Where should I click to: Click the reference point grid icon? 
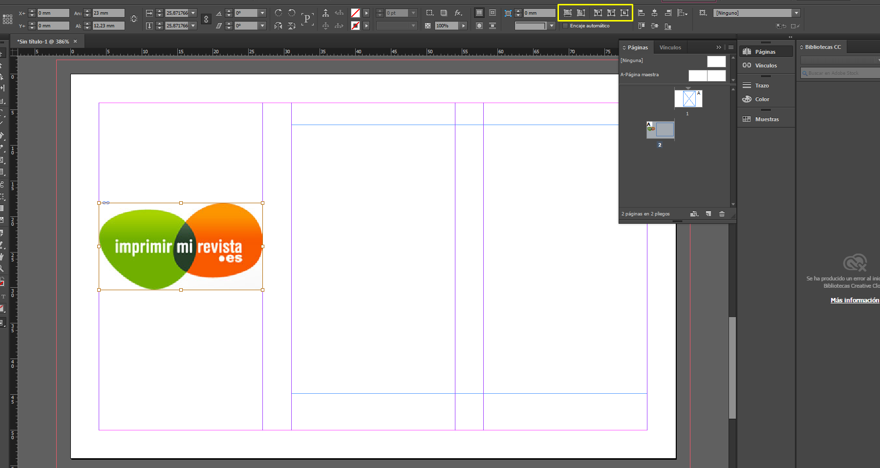pyautogui.click(x=7, y=19)
